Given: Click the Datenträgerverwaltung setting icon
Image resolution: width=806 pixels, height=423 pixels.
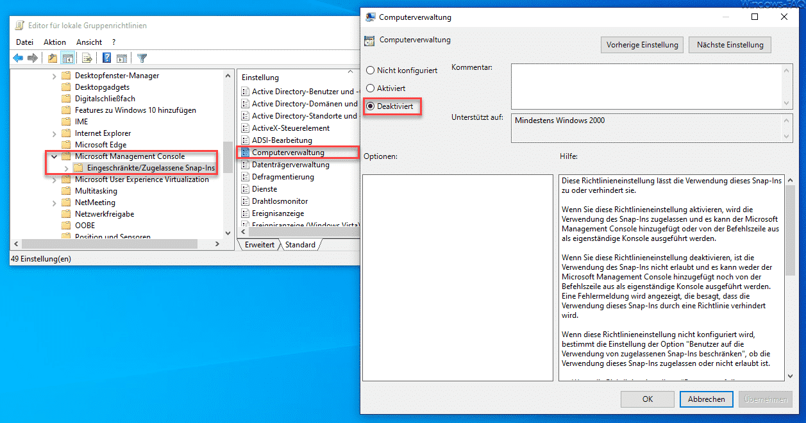Looking at the screenshot, I should [245, 165].
